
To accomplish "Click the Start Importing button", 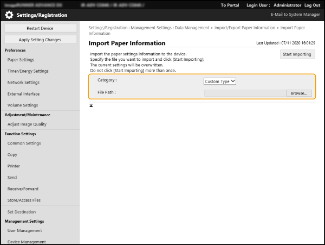I will pyautogui.click(x=297, y=54).
